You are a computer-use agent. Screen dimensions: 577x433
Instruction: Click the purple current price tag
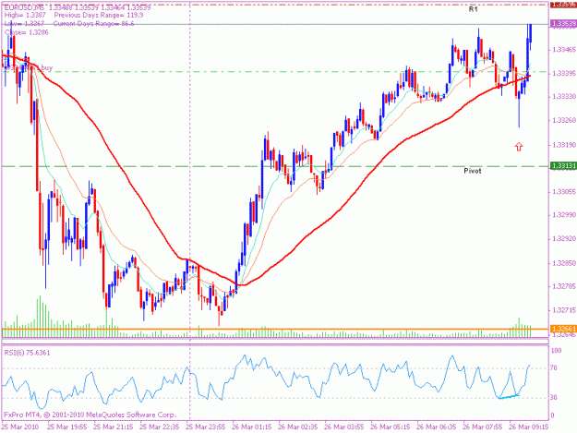(563, 24)
